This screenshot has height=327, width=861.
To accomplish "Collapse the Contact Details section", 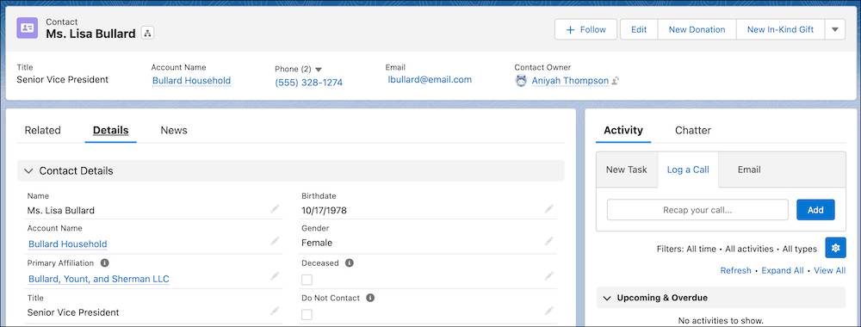I will (x=28, y=171).
